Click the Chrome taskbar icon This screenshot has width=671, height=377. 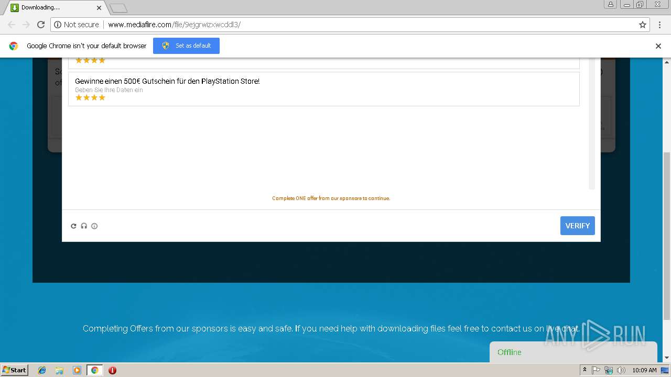[94, 370]
